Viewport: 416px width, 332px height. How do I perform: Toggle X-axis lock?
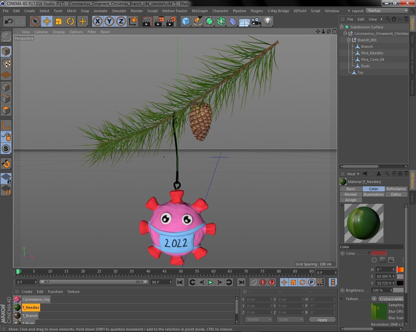(98, 21)
